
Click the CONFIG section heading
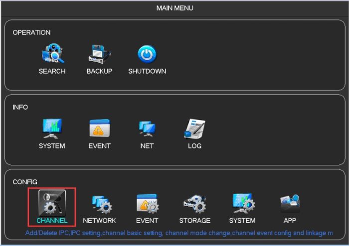click(25, 182)
